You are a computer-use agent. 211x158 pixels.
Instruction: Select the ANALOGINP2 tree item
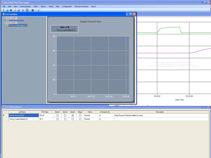tap(11, 23)
